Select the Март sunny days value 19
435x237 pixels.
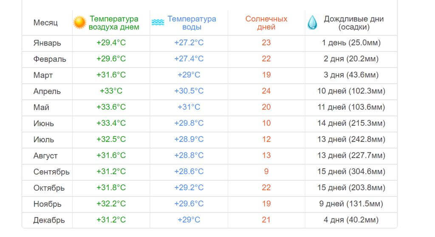(x=266, y=75)
